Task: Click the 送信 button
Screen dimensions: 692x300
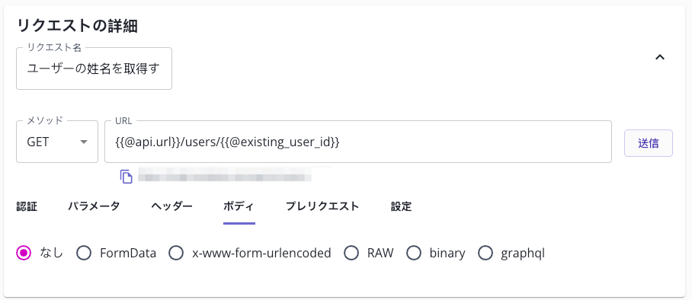Action: [x=649, y=143]
